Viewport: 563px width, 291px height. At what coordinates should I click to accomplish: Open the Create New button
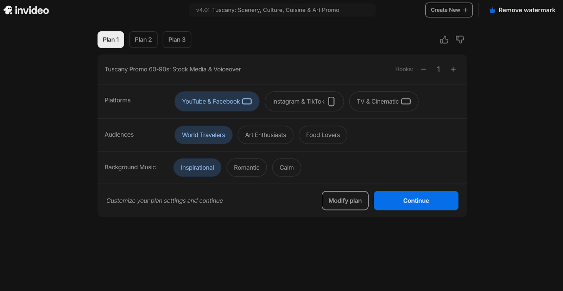[449, 10]
